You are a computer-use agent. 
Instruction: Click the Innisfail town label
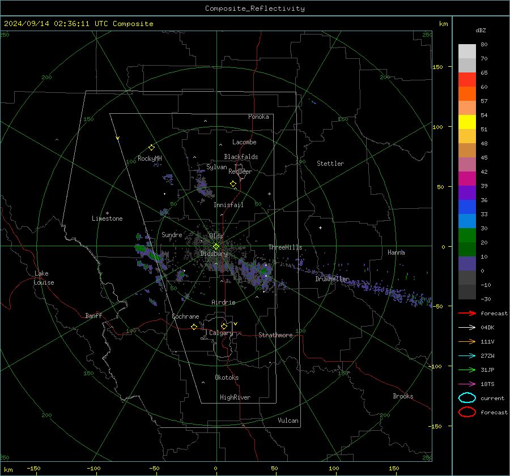pyautogui.click(x=228, y=205)
